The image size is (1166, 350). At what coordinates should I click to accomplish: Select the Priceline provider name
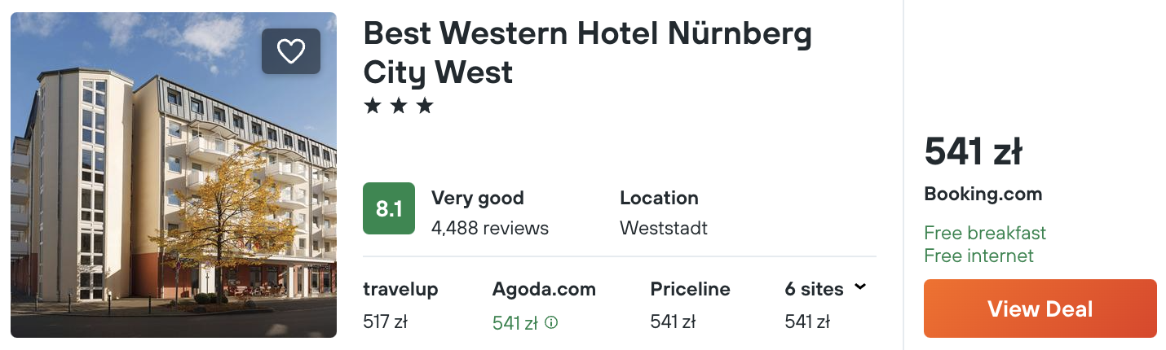click(690, 289)
